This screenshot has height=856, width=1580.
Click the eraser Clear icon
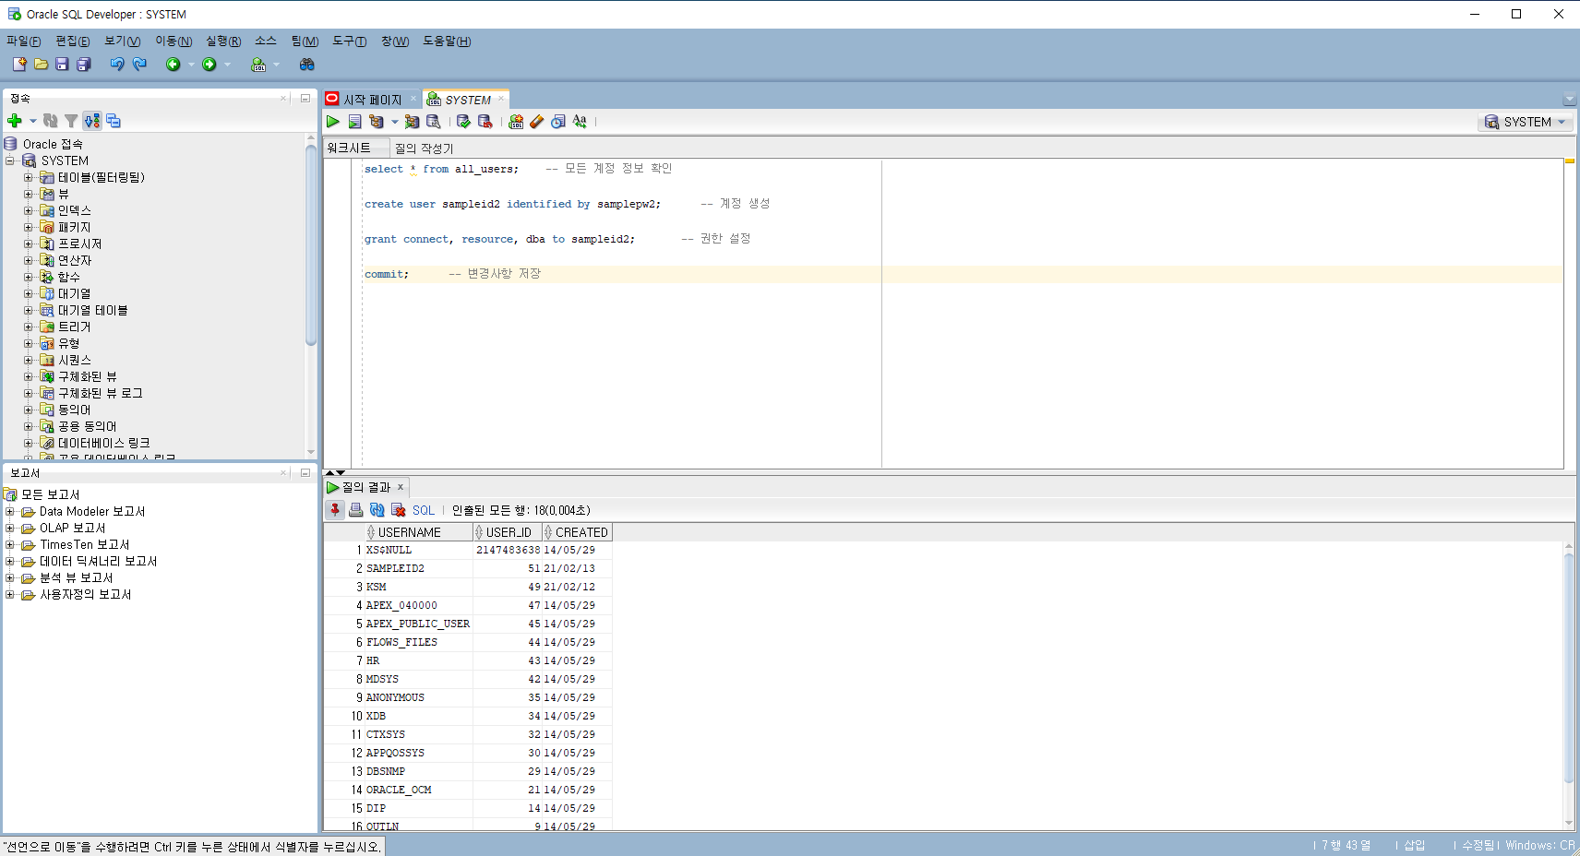pos(537,122)
